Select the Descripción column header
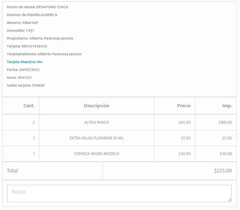Viewport: 240px width, 210px height. click(x=96, y=106)
